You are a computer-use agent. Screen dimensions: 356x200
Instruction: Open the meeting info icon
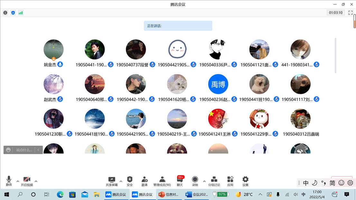point(5,13)
